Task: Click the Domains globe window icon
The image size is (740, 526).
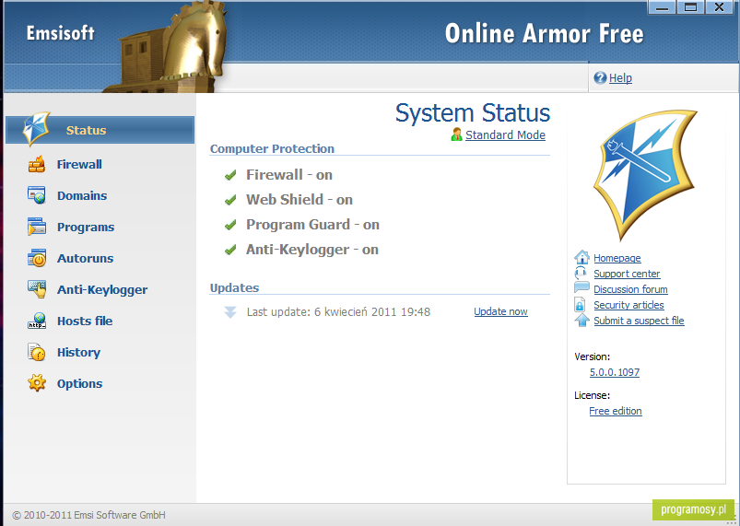Action: coord(36,195)
